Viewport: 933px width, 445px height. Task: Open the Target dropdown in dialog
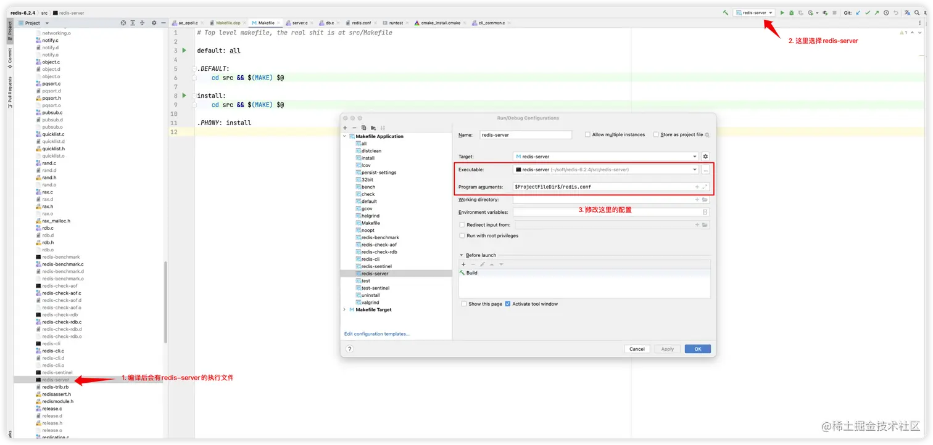tap(606, 157)
